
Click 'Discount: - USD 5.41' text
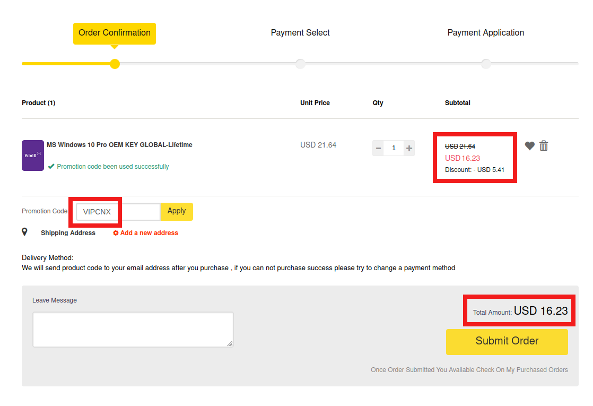coord(475,170)
